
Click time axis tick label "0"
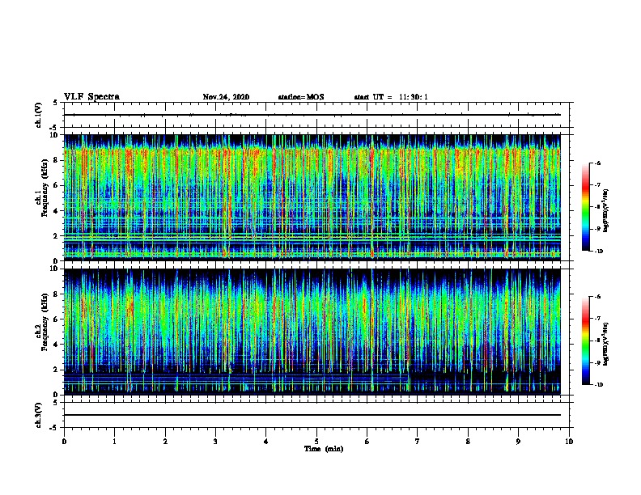tap(64, 442)
